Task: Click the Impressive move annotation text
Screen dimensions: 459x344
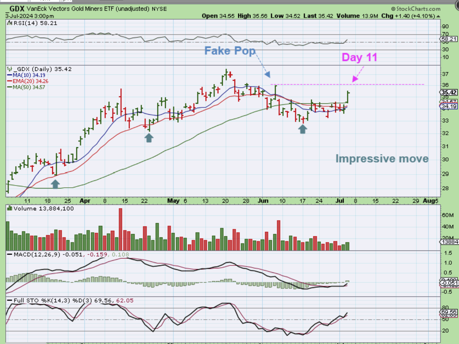Action: pyautogui.click(x=382, y=159)
